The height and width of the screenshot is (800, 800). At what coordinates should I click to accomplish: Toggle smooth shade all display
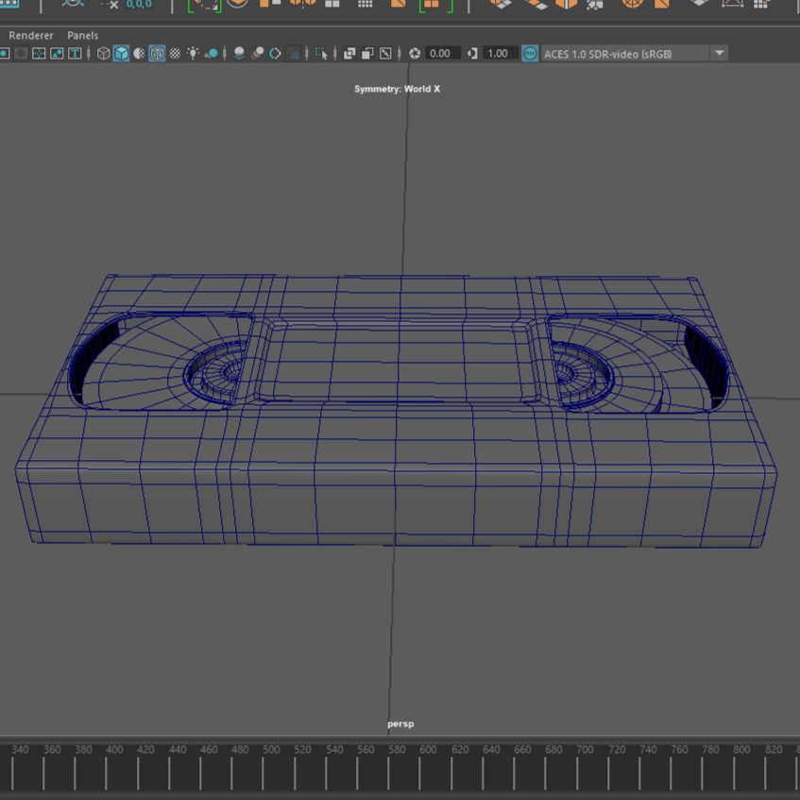[x=122, y=54]
